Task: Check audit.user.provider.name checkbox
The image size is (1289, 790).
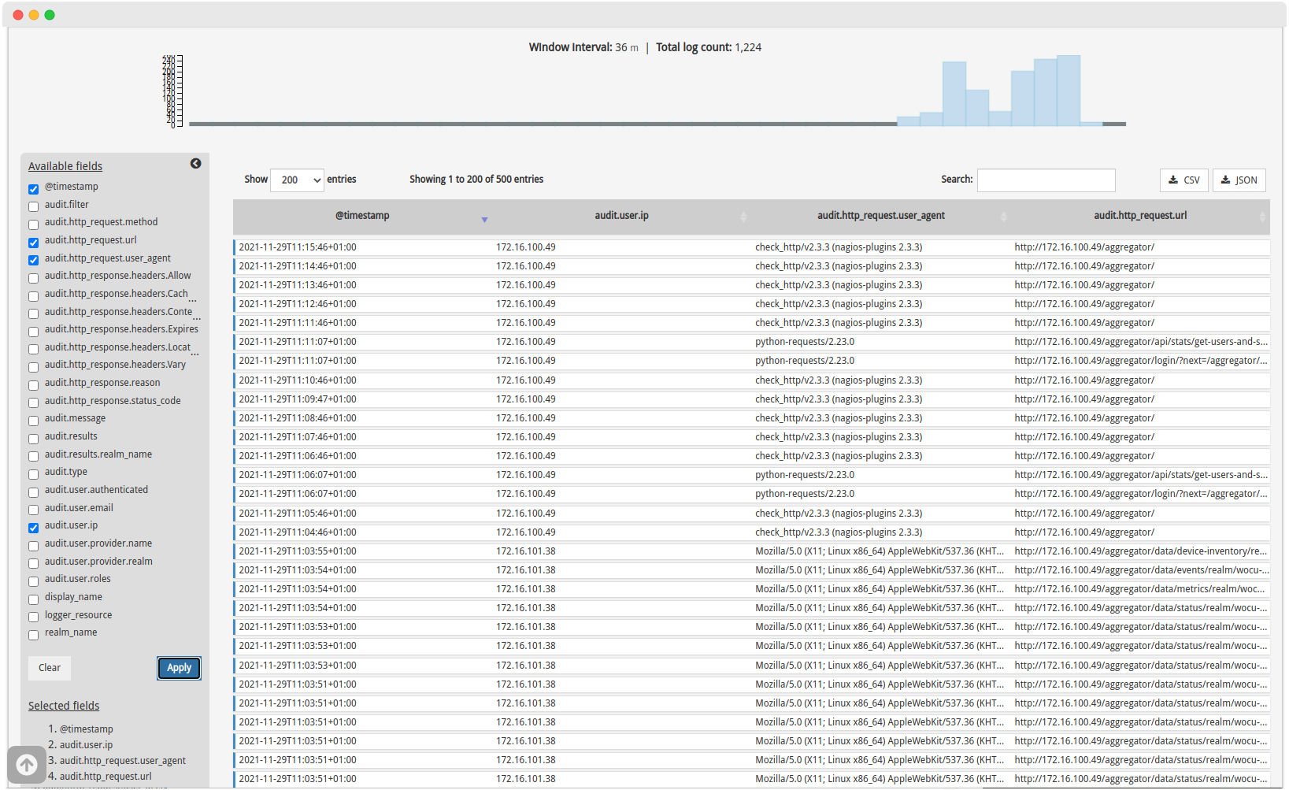Action: point(33,546)
